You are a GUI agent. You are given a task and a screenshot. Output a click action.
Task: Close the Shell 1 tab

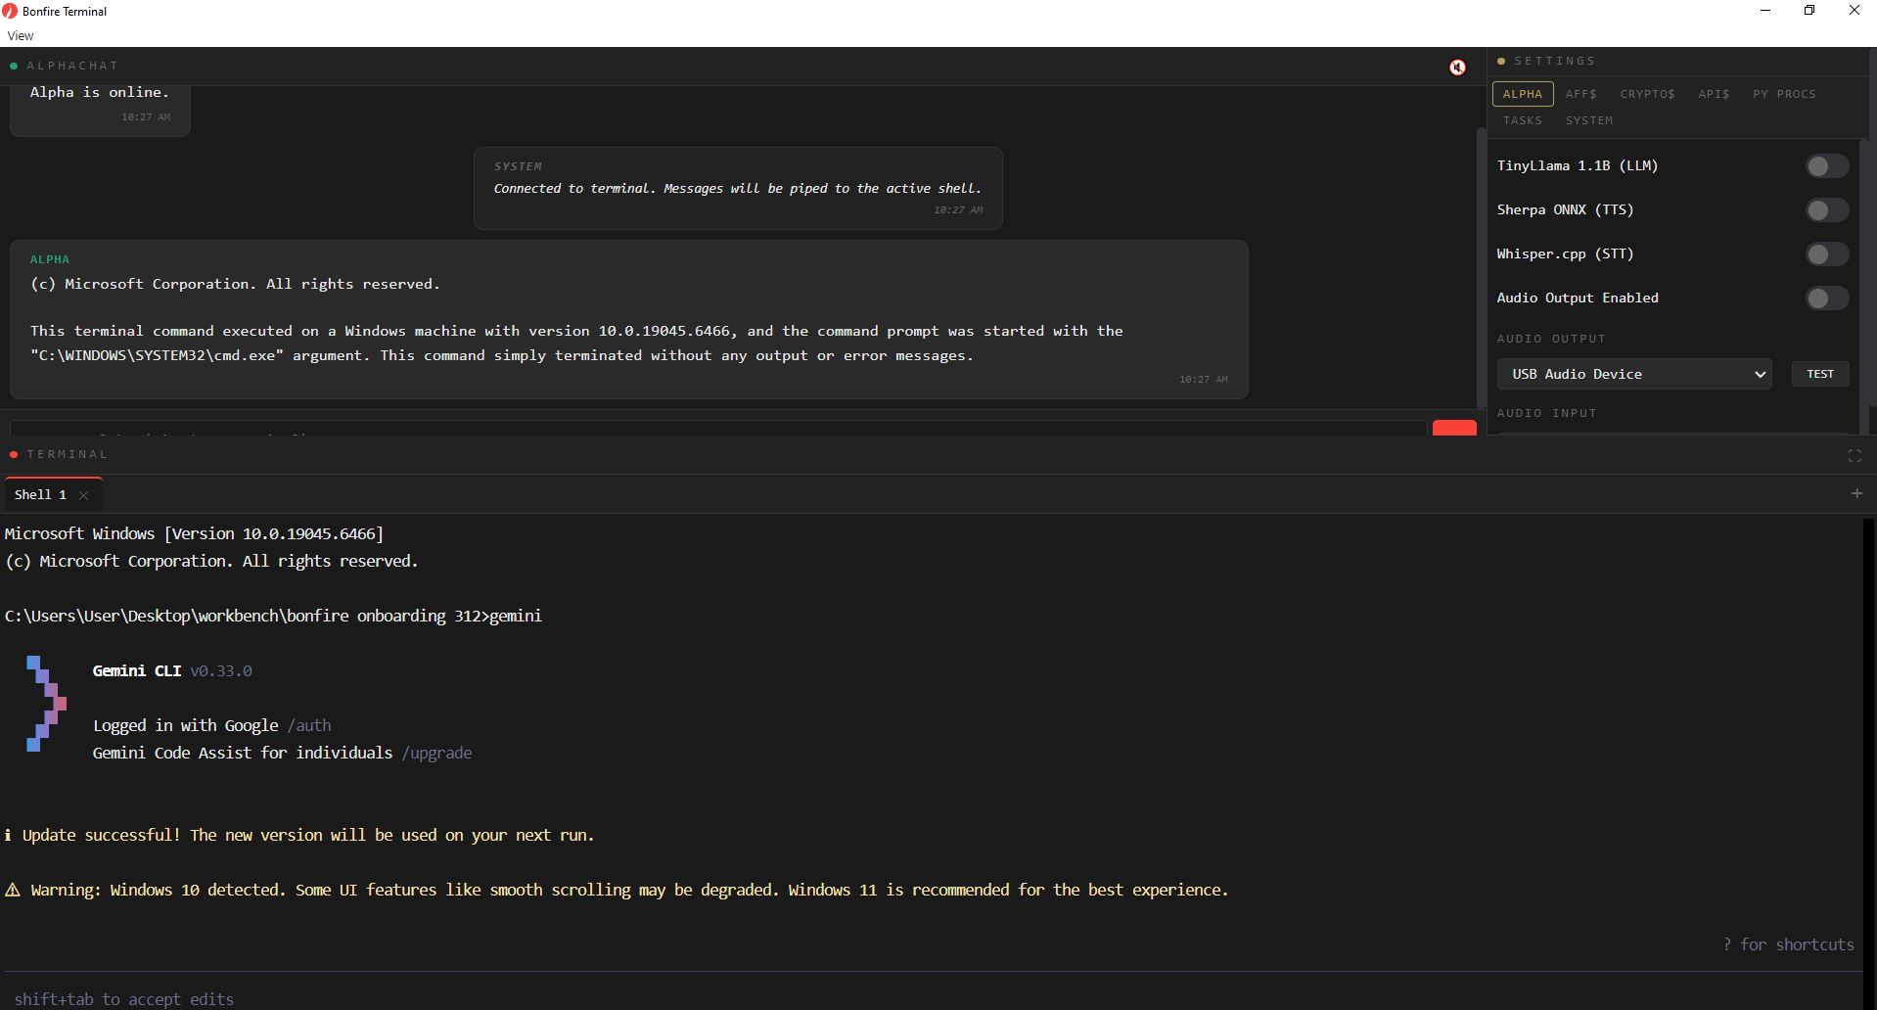point(83,495)
